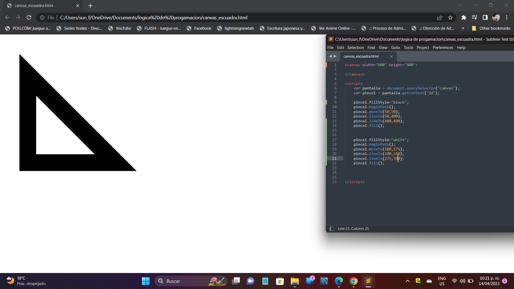
Task: Open Task View on taskbar
Action: coord(236,281)
